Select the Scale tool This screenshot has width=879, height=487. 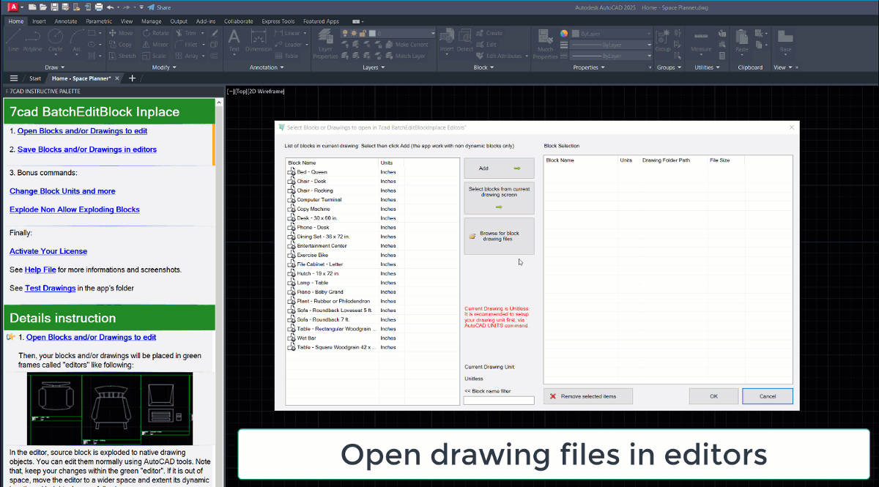click(x=154, y=56)
